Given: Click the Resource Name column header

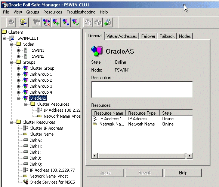Looking at the screenshot, I should 109,113.
